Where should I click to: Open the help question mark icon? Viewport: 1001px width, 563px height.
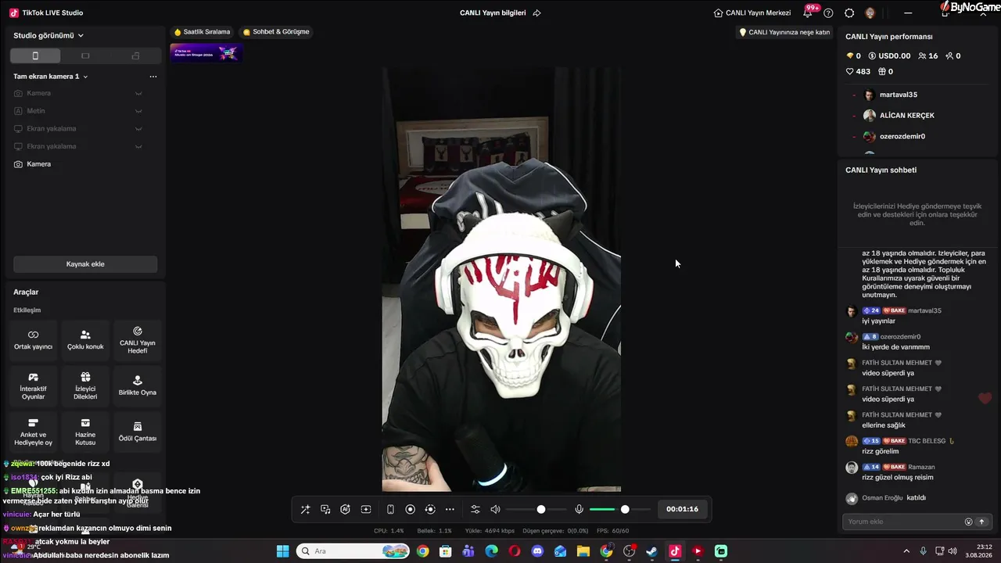pyautogui.click(x=828, y=13)
